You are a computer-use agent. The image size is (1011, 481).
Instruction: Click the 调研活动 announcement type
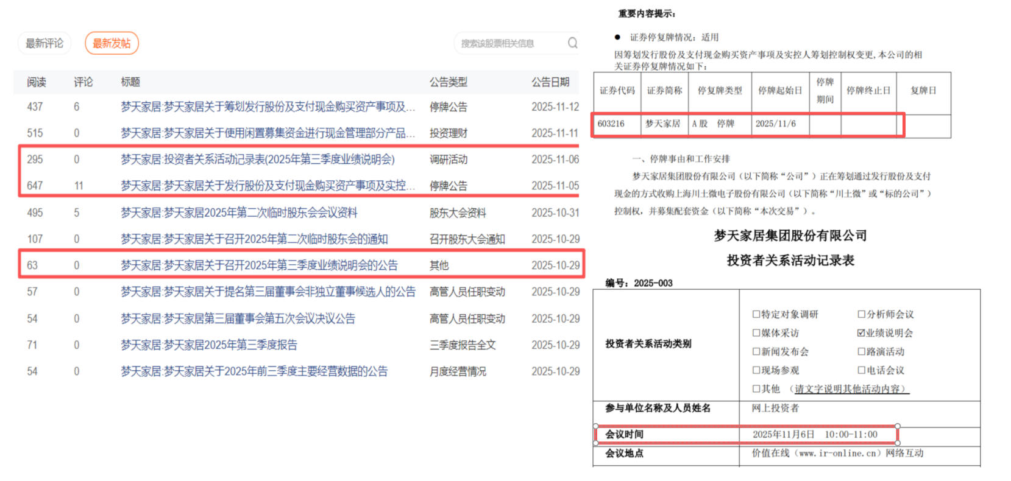point(449,160)
